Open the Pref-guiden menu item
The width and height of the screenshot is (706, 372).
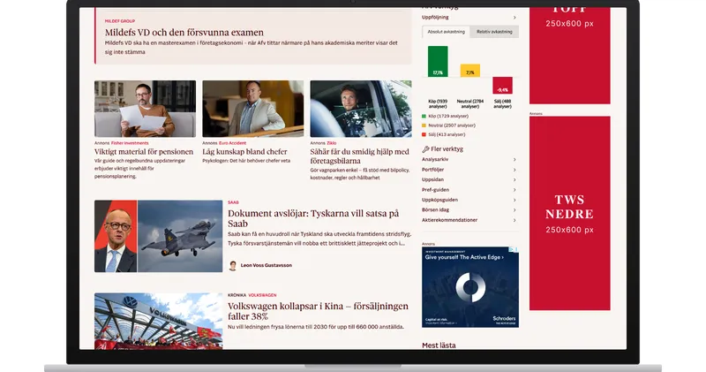(x=435, y=190)
